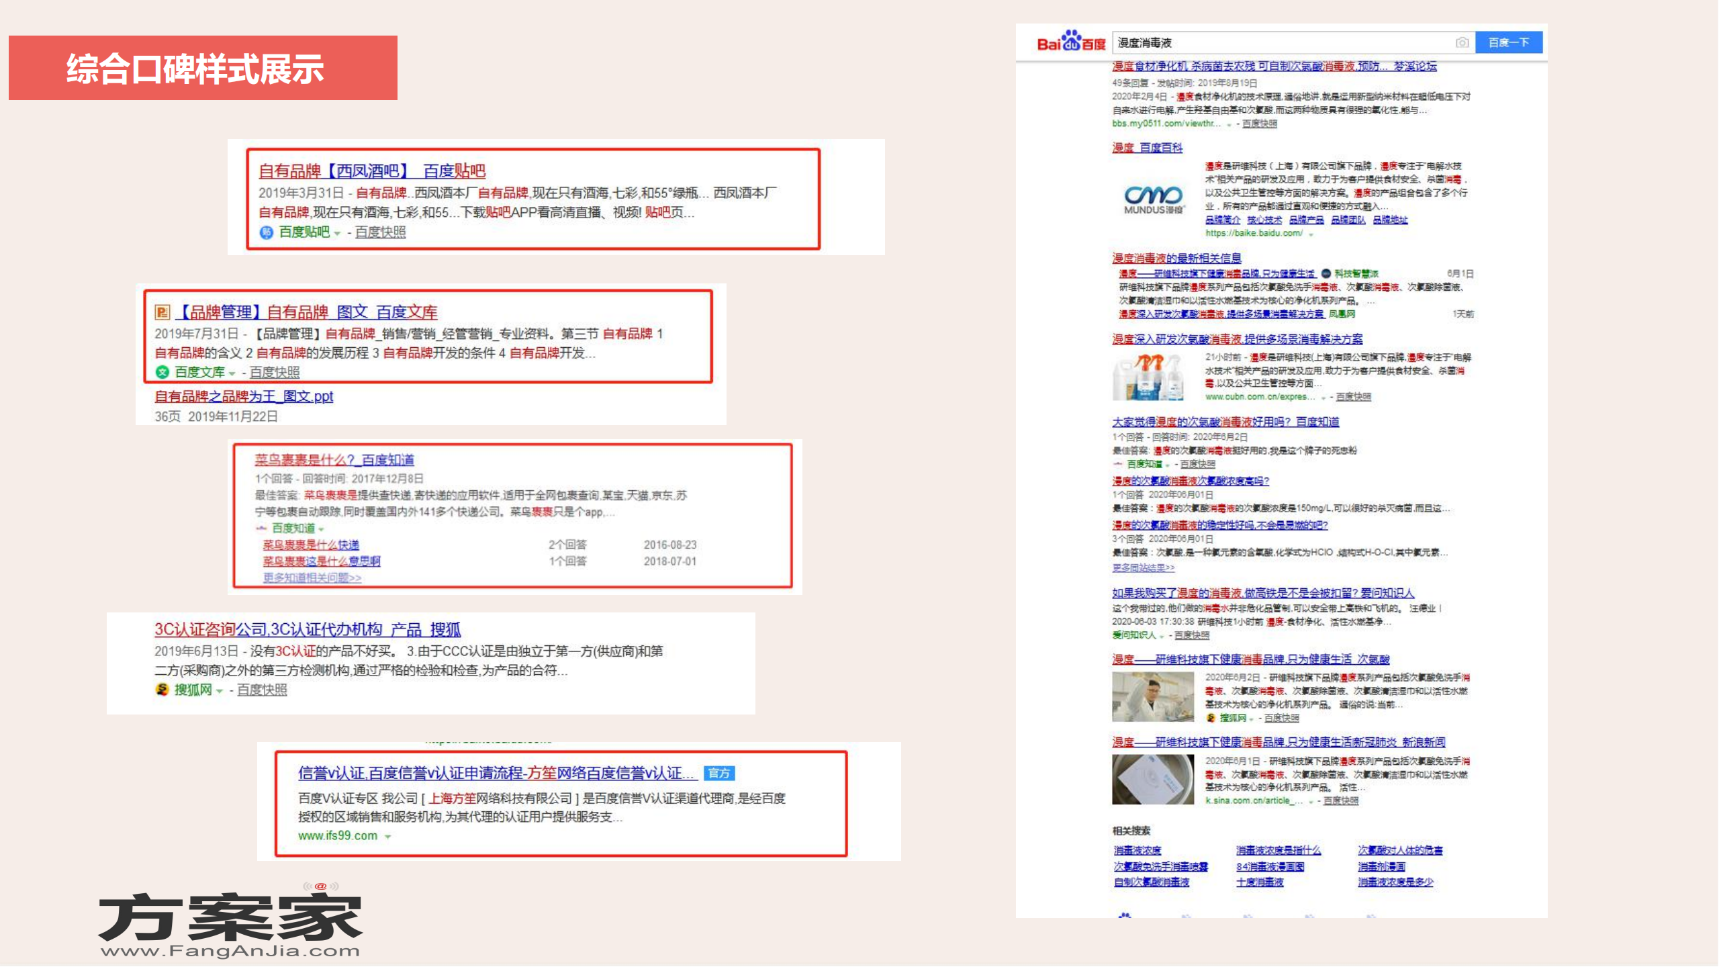1719x967 pixels.
Task: Click the spray bottles product thumbnail
Action: pos(1149,377)
